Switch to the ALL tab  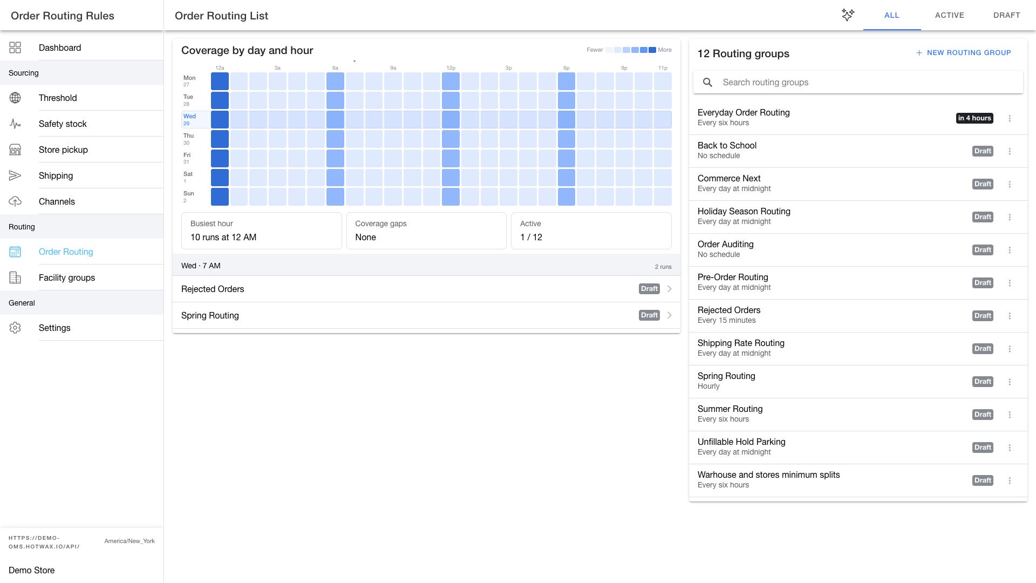tap(891, 15)
